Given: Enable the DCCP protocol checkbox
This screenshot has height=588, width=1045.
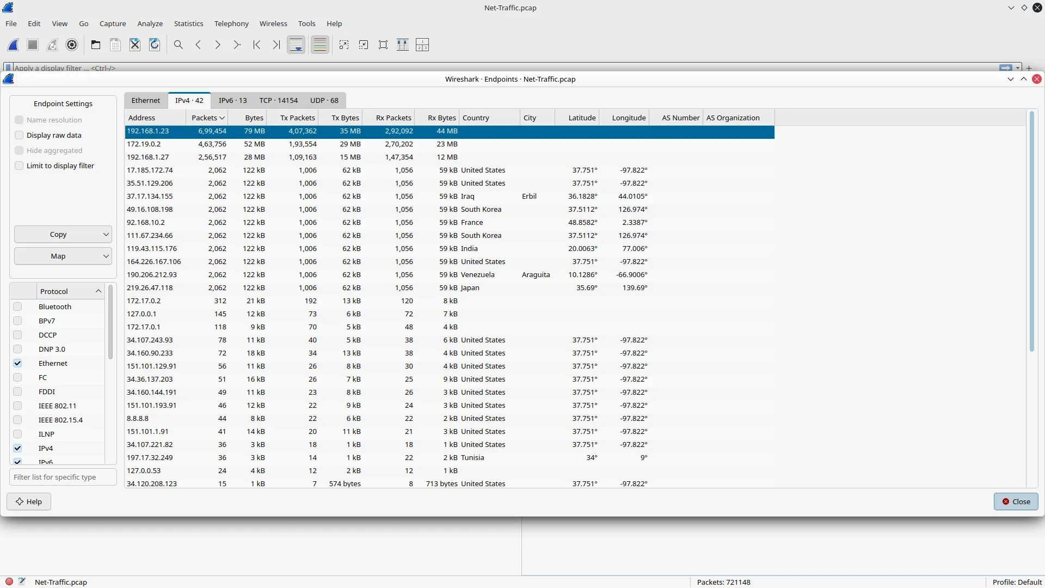Looking at the screenshot, I should [x=17, y=335].
